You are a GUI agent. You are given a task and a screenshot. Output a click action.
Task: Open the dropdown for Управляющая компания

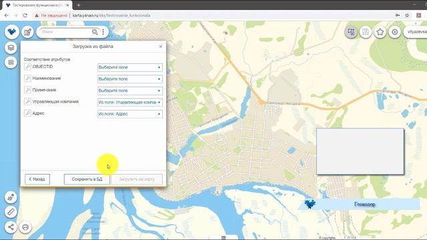(130, 102)
